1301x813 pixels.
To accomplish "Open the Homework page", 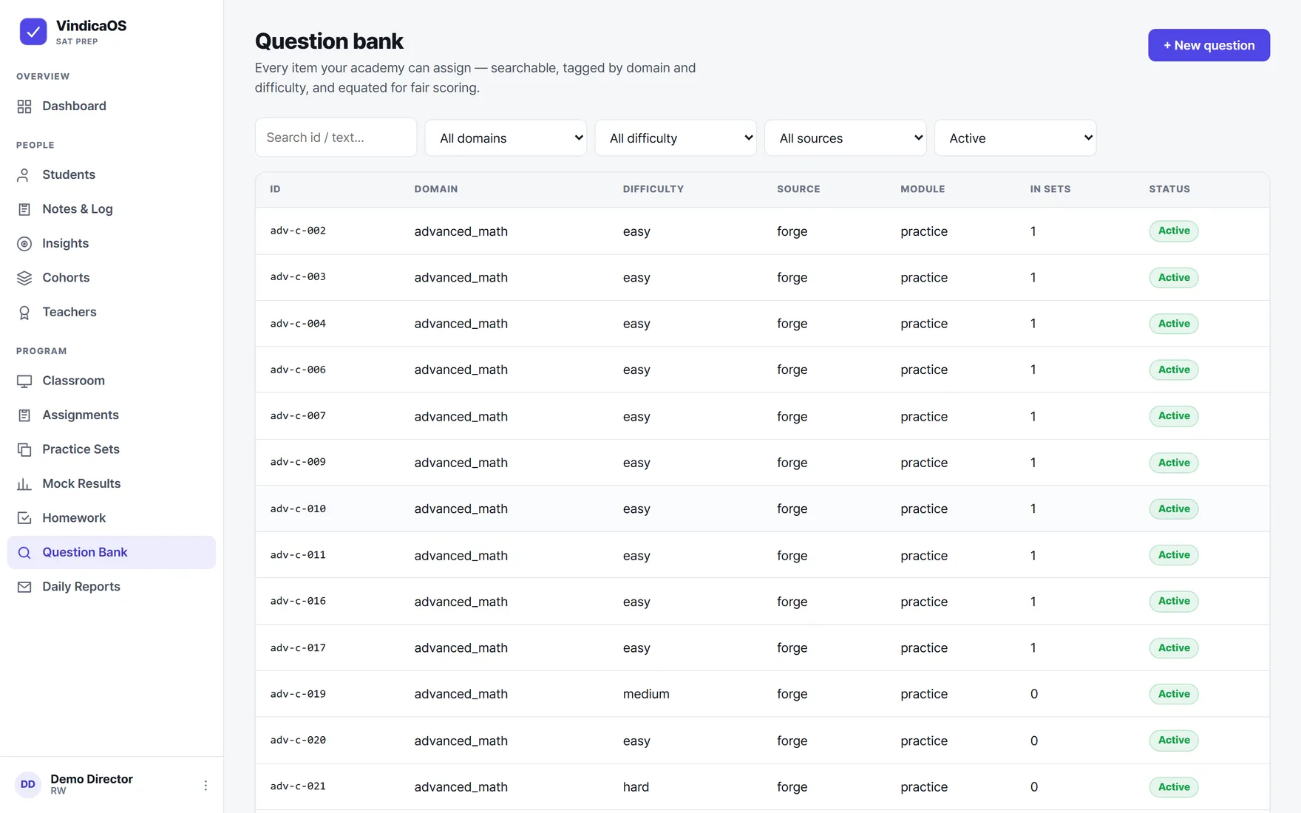I will (112, 518).
